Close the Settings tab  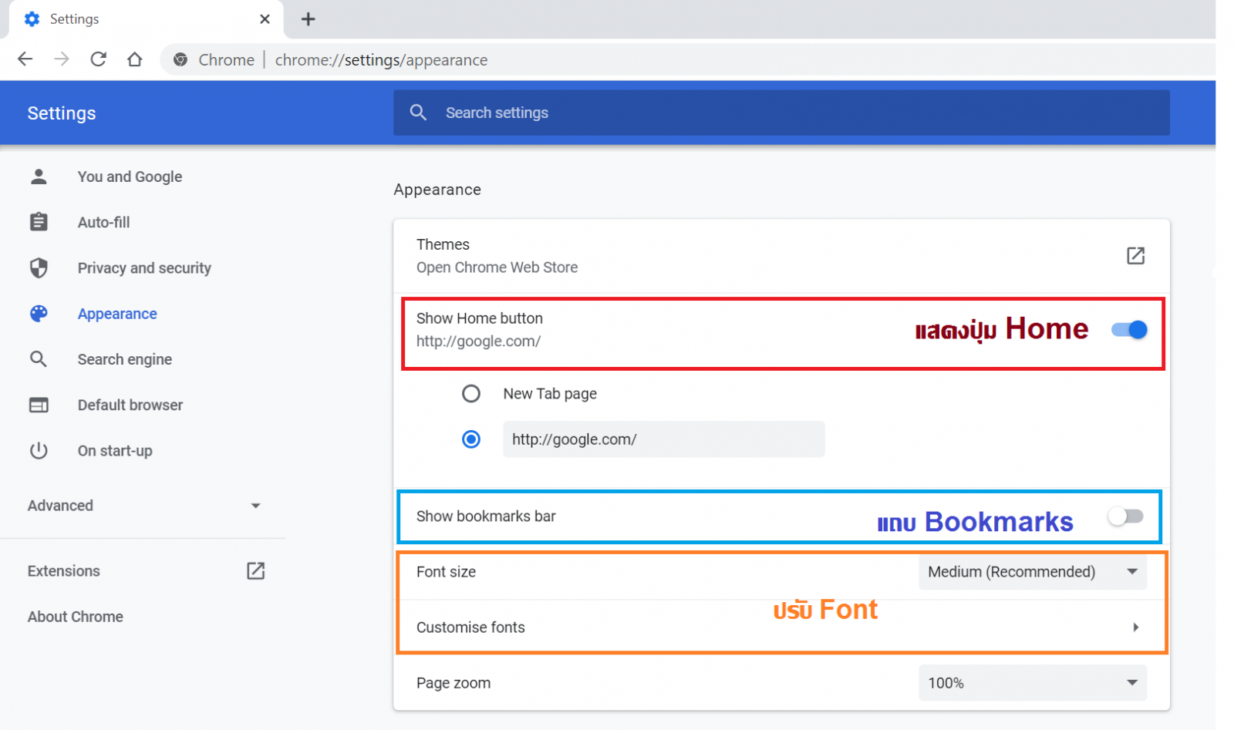265,19
